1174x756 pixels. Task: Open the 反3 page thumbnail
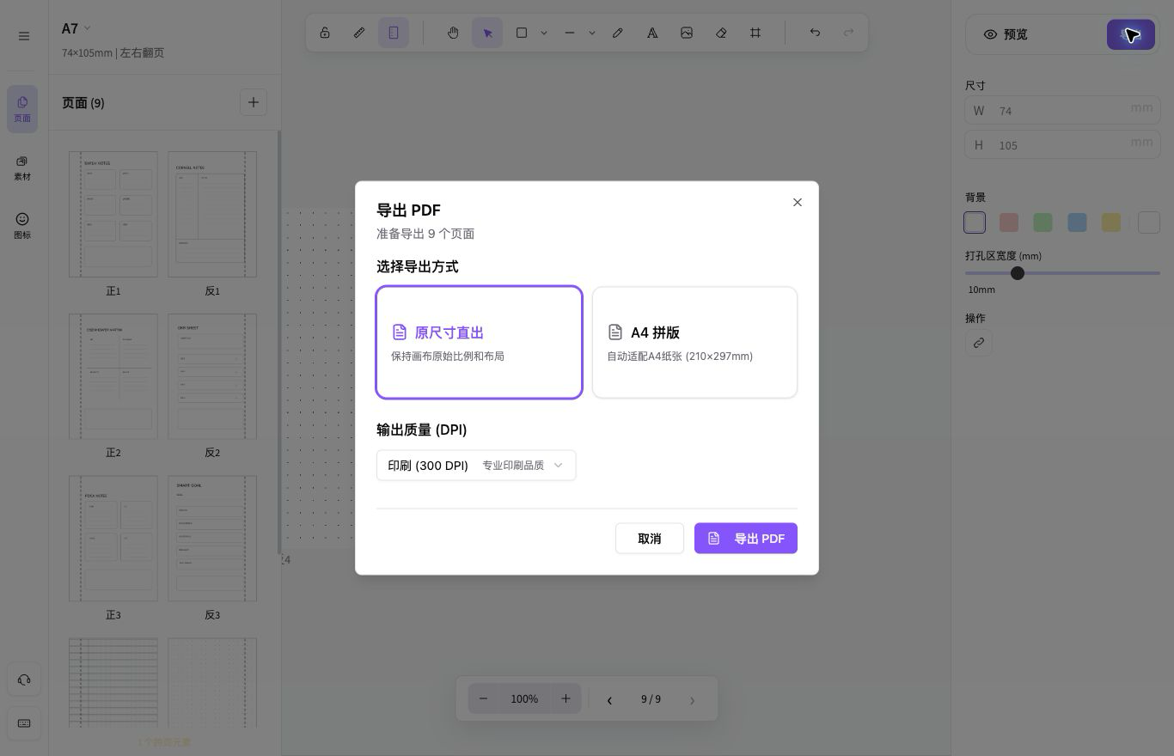[x=212, y=539]
